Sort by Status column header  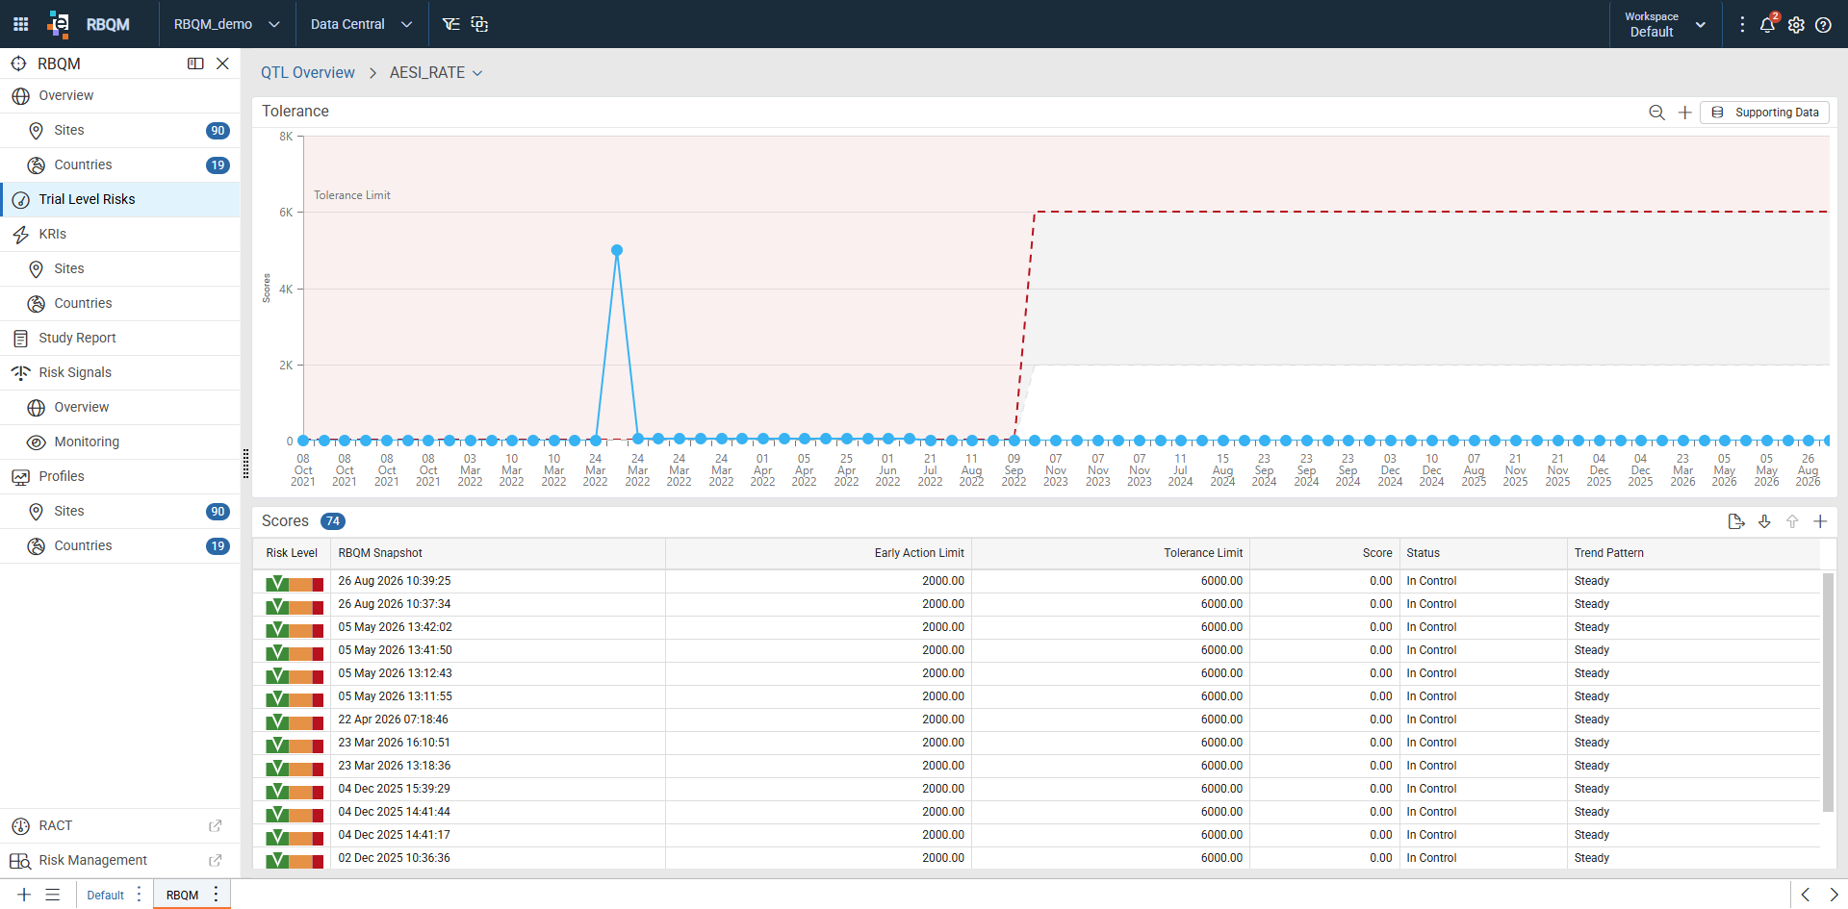(x=1482, y=553)
